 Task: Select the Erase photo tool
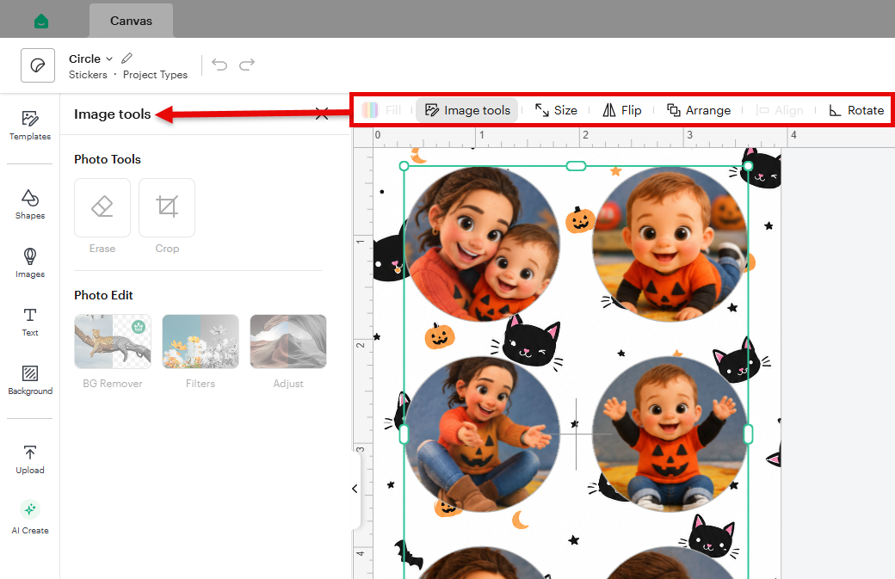click(102, 207)
